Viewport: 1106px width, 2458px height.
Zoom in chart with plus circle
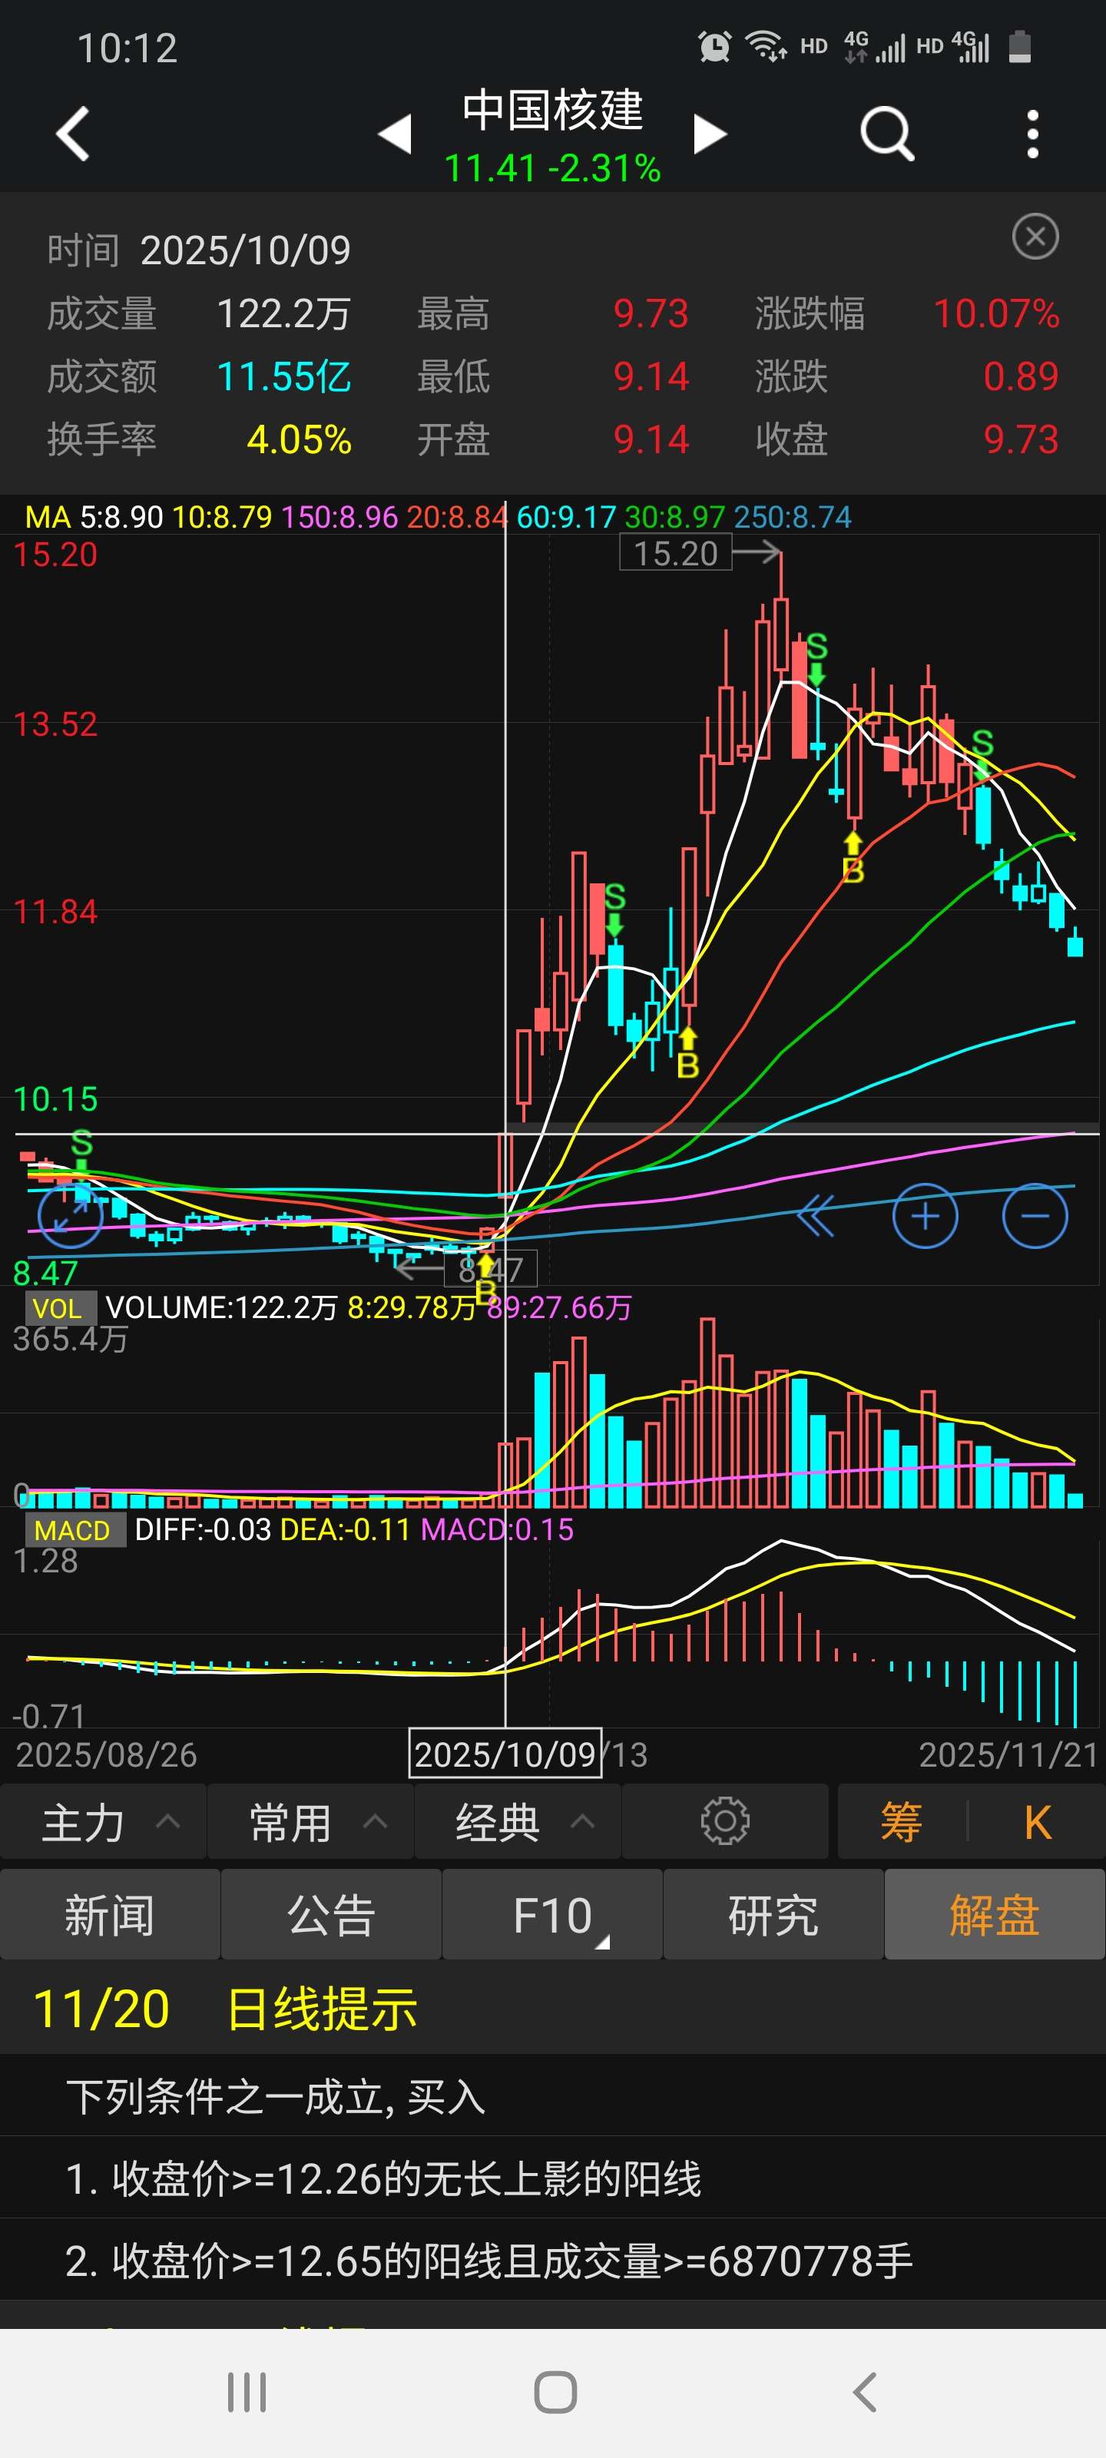[x=925, y=1216]
